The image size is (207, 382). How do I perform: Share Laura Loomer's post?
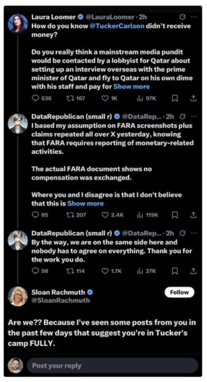click(x=193, y=98)
